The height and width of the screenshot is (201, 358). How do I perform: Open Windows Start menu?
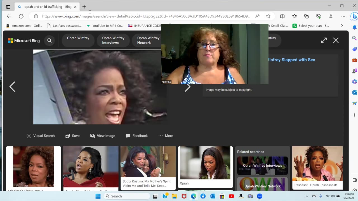click(x=98, y=196)
